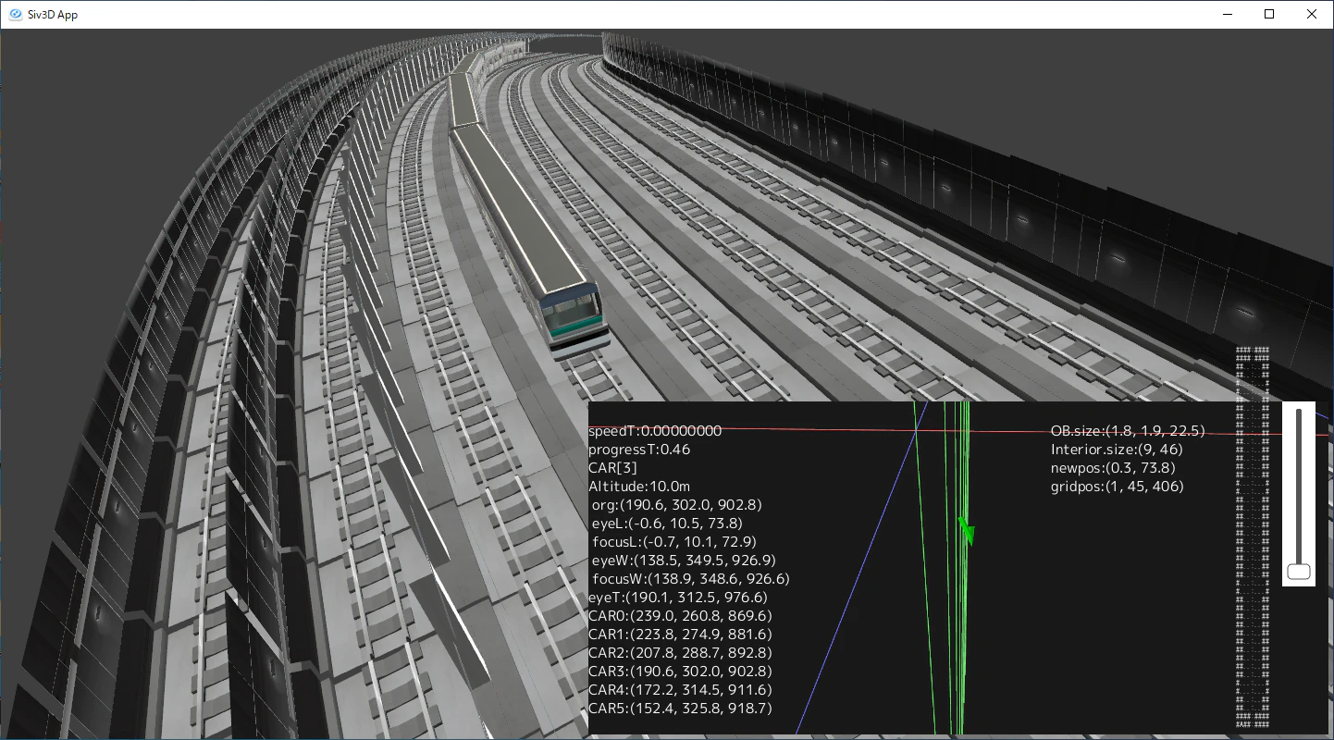The image size is (1334, 740).
Task: Click the 'CAR3:(190.6, 302.0, 902.8)' entry
Action: pyautogui.click(x=680, y=672)
